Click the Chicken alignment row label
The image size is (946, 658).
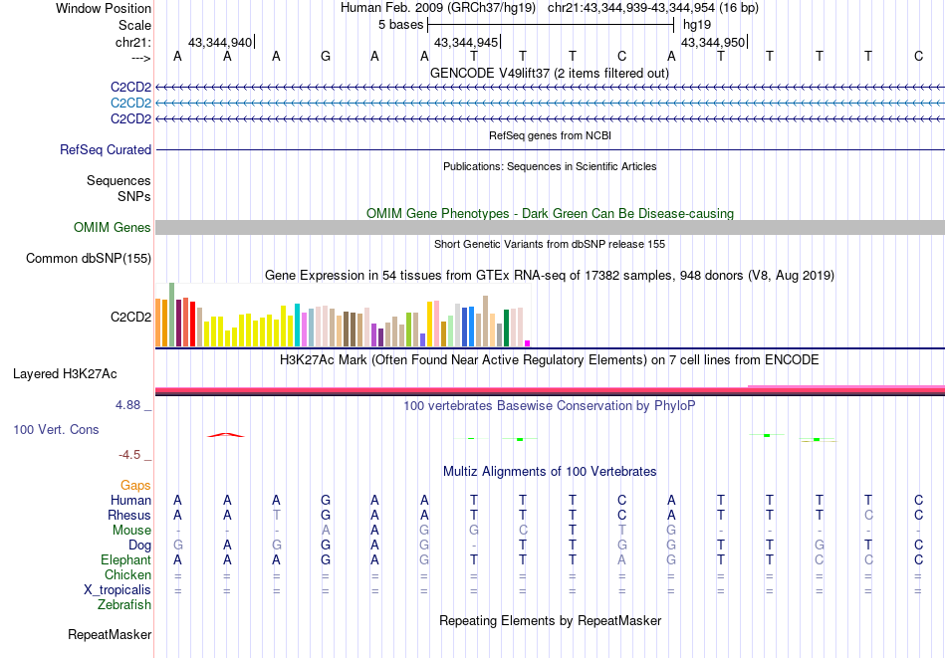(x=127, y=574)
